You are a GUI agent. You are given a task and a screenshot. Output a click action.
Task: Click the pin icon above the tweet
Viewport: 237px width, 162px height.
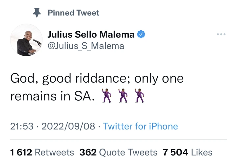click(36, 13)
